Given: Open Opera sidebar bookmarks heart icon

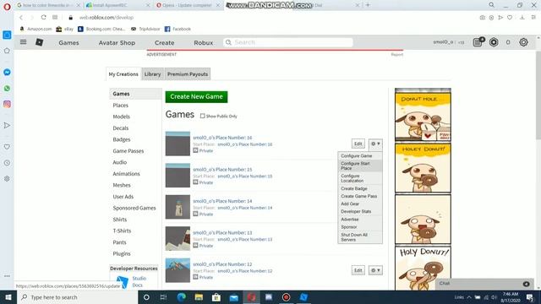Looking at the screenshot, I should [x=7, y=147].
